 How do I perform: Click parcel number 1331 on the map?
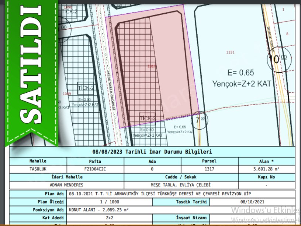[x=230, y=52]
